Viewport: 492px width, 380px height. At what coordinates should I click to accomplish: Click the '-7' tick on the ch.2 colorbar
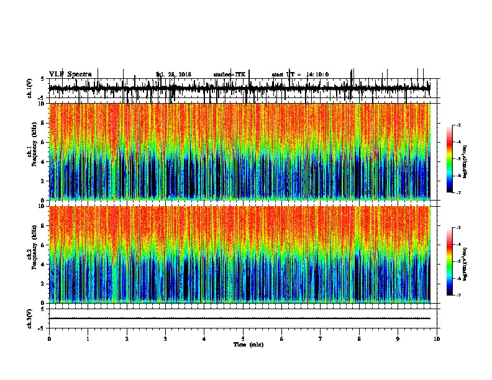(x=458, y=295)
